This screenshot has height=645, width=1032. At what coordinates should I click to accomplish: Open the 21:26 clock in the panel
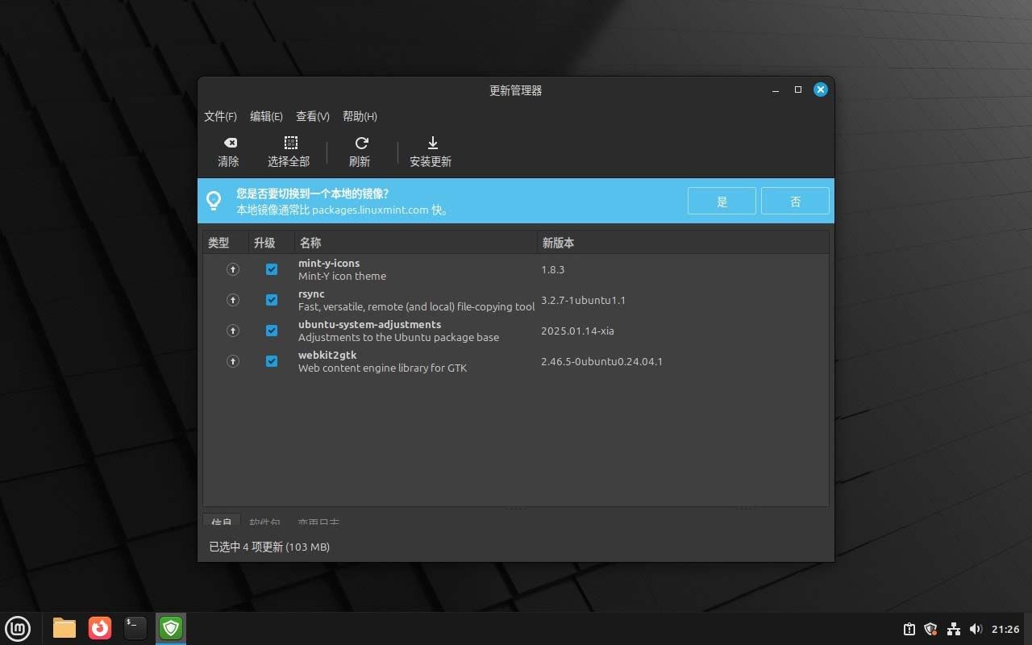point(1005,629)
